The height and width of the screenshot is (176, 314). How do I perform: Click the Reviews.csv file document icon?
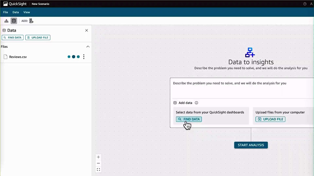[x=5, y=57]
